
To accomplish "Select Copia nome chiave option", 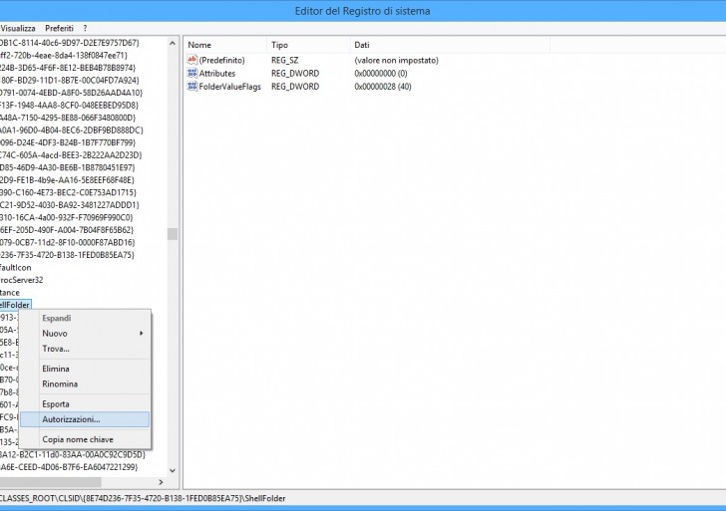I will [78, 439].
